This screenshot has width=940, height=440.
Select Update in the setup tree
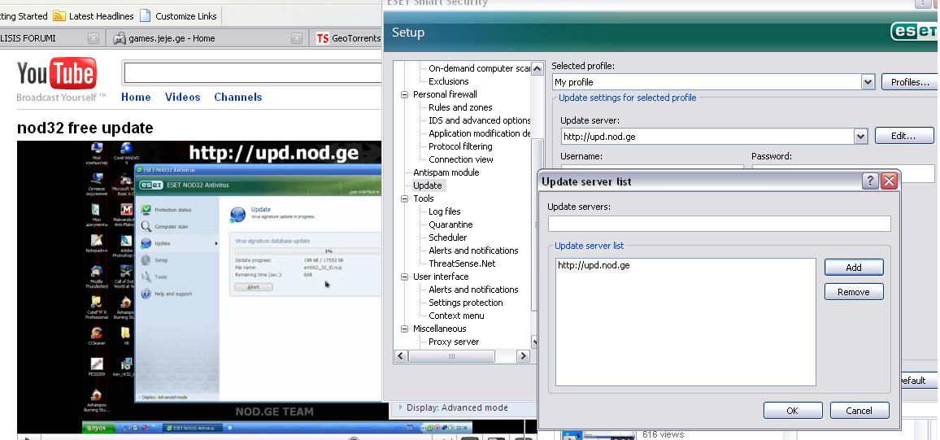pyautogui.click(x=428, y=185)
